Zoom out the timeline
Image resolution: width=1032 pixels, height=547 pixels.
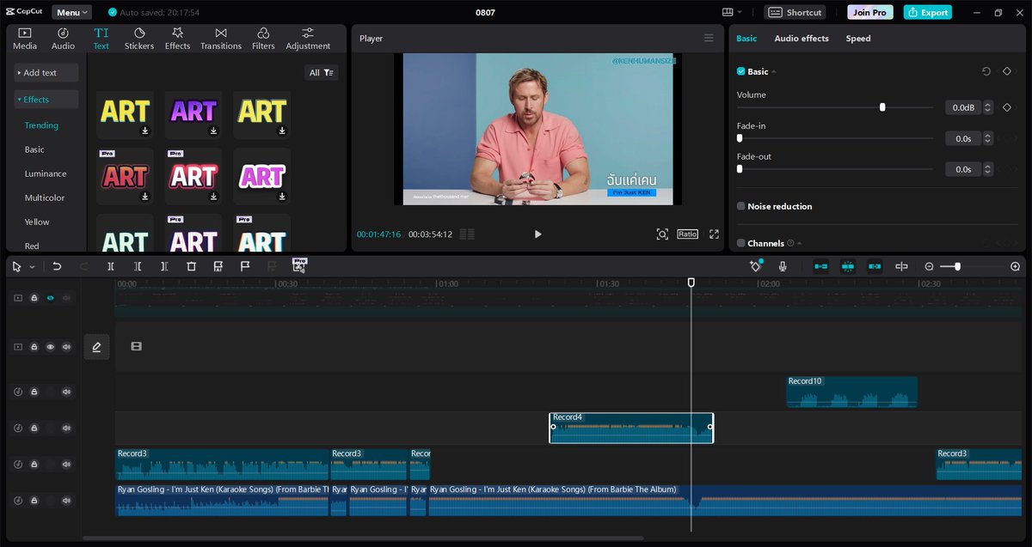coord(929,267)
